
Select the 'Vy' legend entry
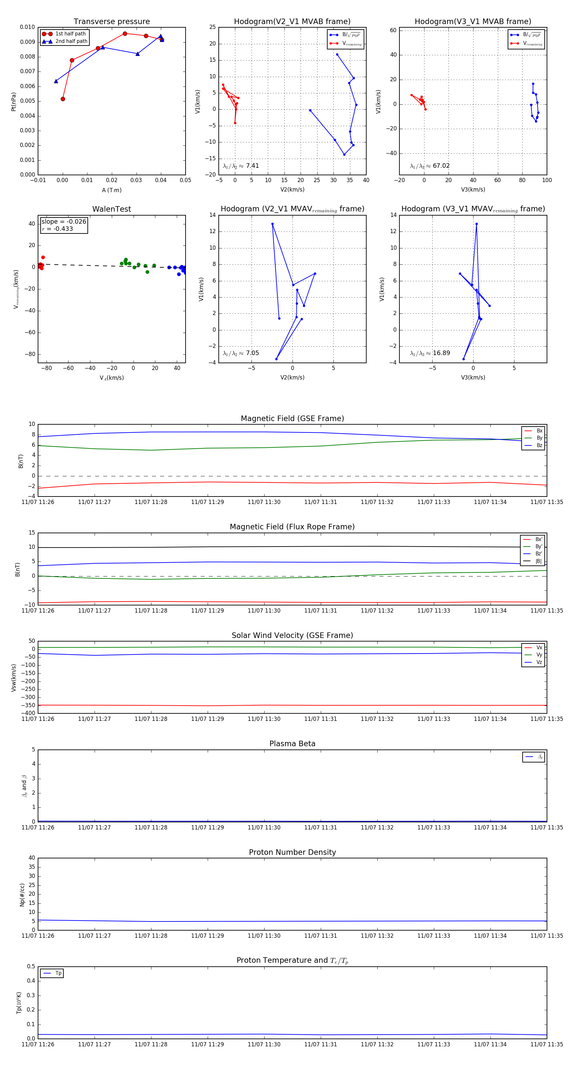[x=533, y=655]
